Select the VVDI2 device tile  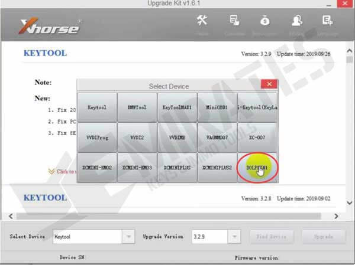(x=137, y=137)
